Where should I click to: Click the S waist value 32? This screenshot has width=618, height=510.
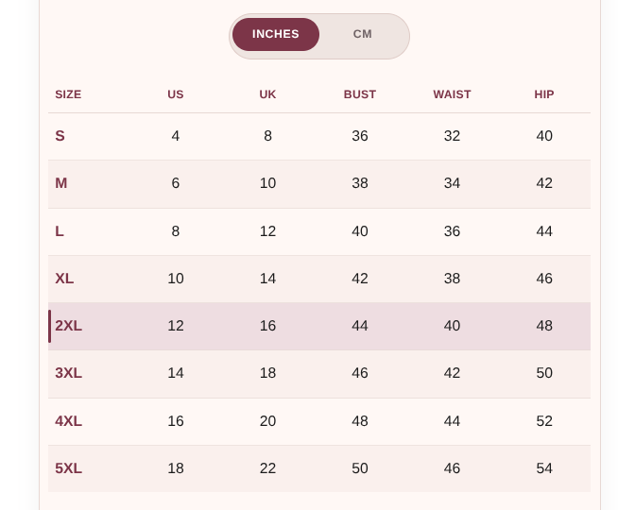click(452, 136)
